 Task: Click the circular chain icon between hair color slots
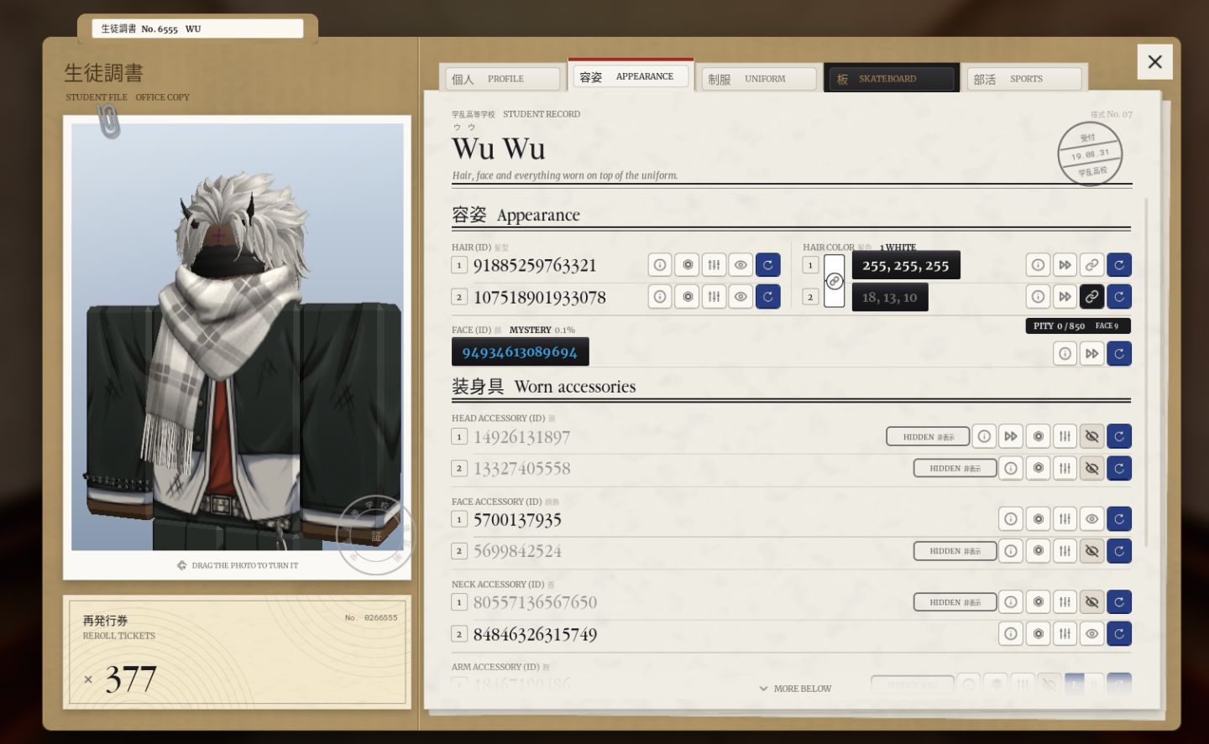[x=834, y=281]
